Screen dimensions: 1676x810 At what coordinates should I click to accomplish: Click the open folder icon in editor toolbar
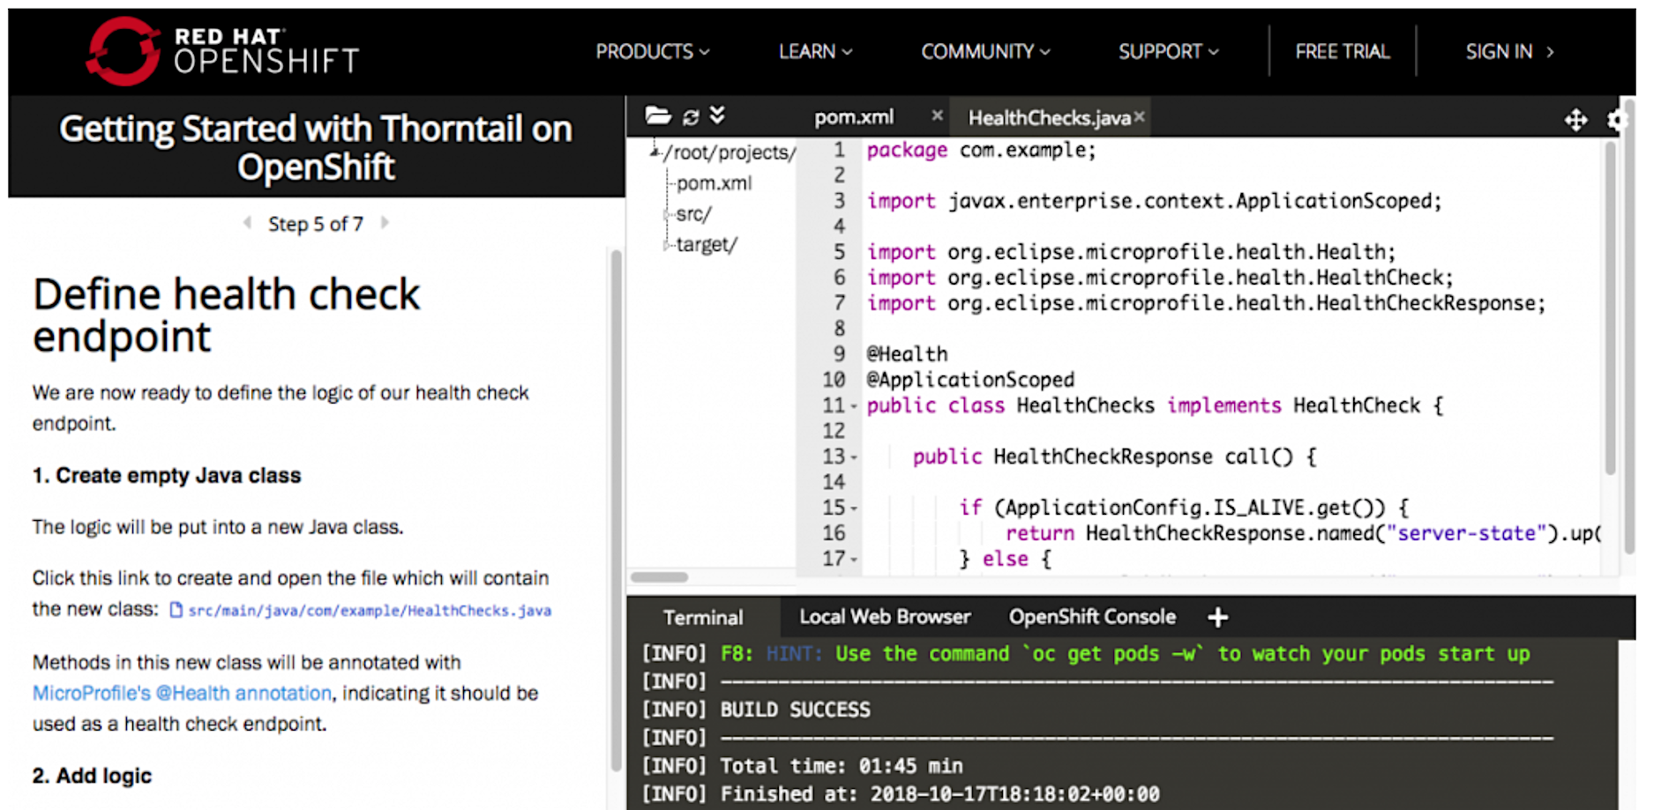click(x=657, y=115)
